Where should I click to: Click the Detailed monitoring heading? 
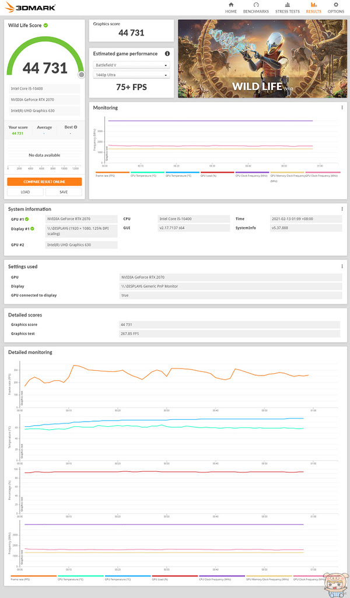click(30, 352)
